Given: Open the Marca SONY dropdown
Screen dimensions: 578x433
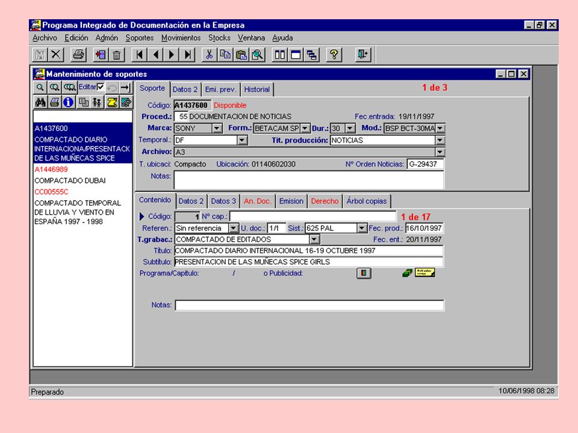Looking at the screenshot, I should pyautogui.click(x=217, y=129).
